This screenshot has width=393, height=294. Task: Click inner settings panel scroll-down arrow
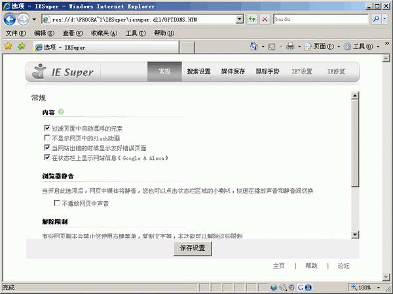point(355,235)
